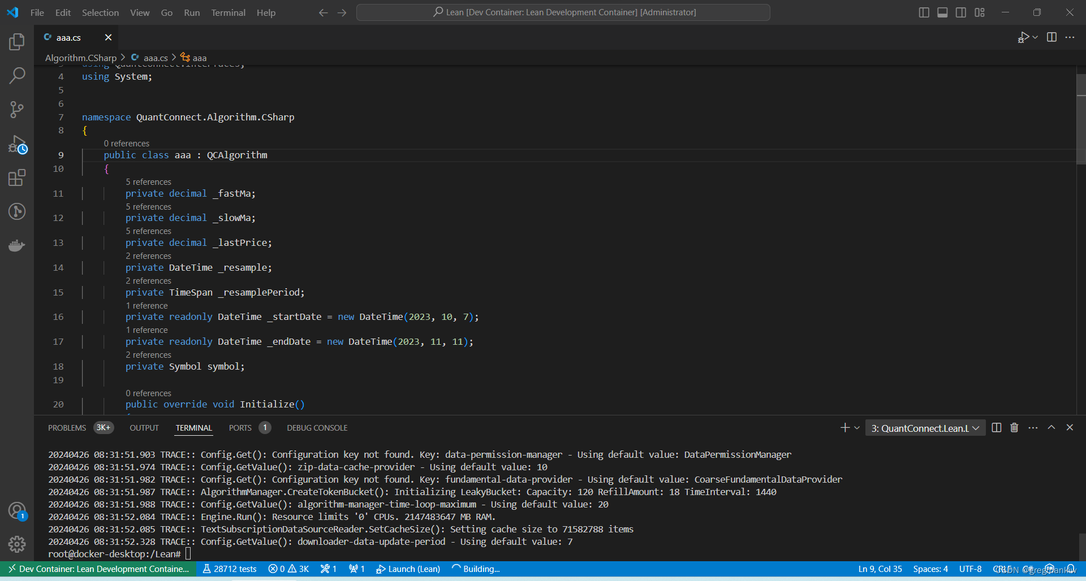Toggle the bottom panel visibility
This screenshot has width=1086, height=581.
point(942,12)
